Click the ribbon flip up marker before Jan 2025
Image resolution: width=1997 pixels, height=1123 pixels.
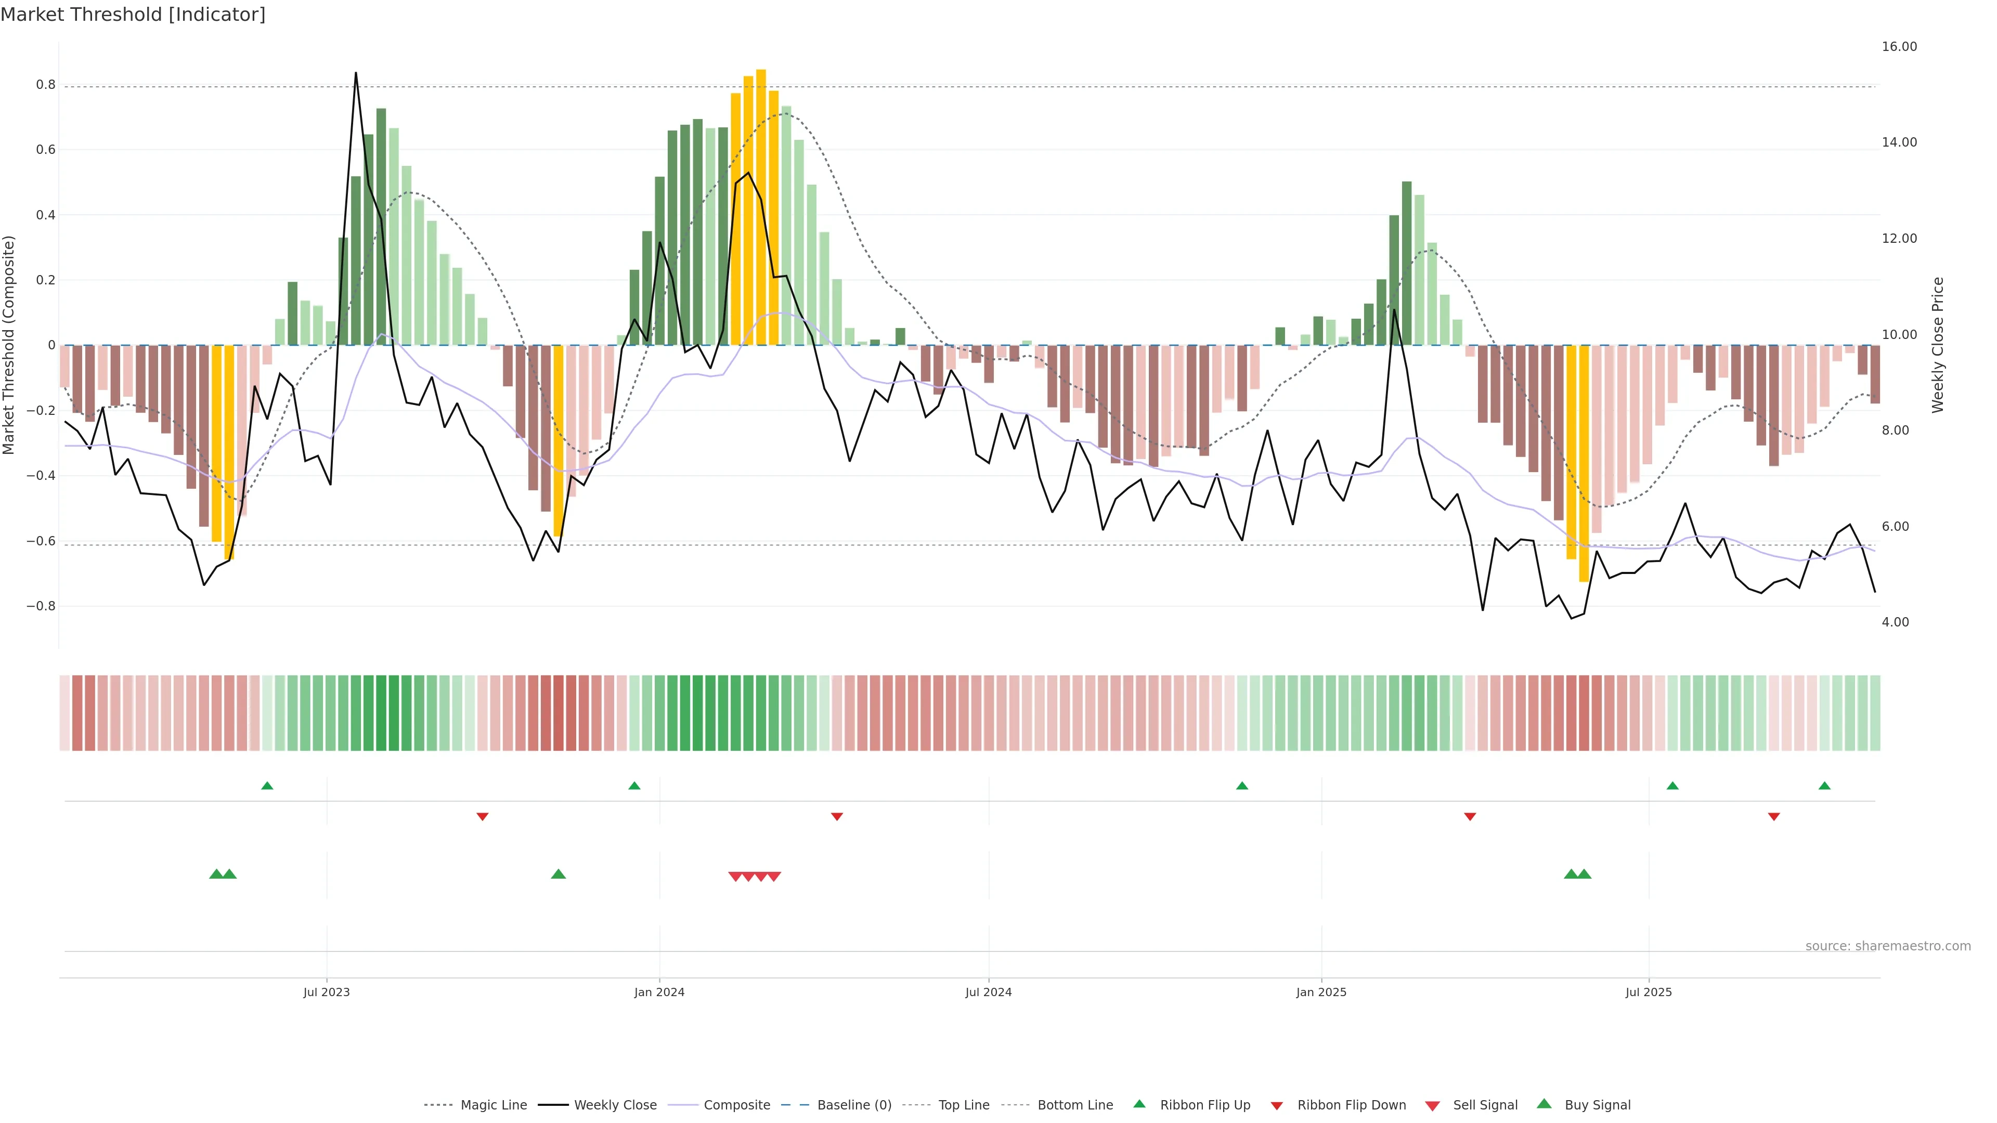pos(1242,786)
